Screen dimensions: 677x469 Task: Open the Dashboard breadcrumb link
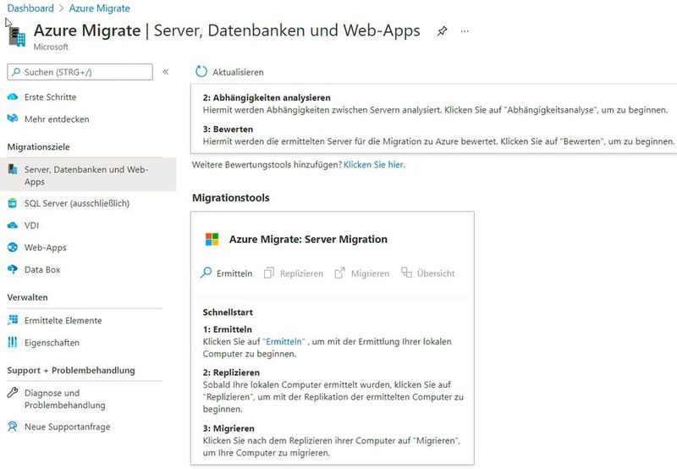click(30, 8)
